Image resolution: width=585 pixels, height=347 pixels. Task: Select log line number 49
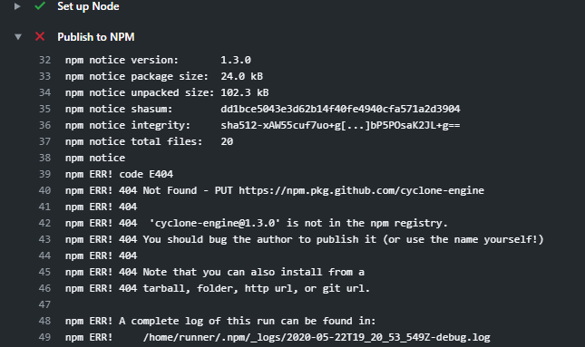(x=44, y=337)
